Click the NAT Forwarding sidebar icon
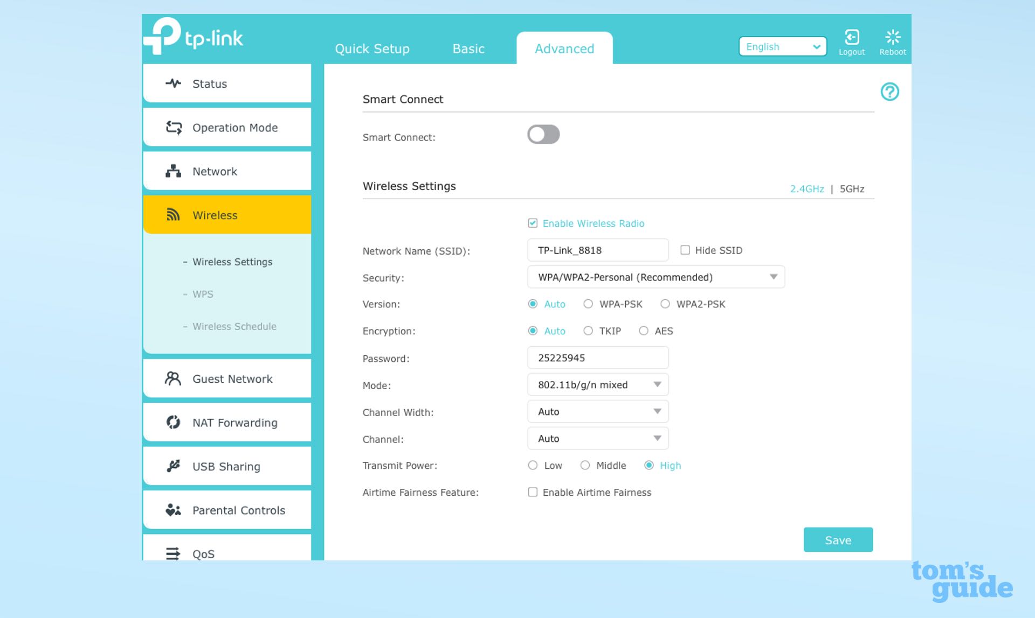 (173, 422)
